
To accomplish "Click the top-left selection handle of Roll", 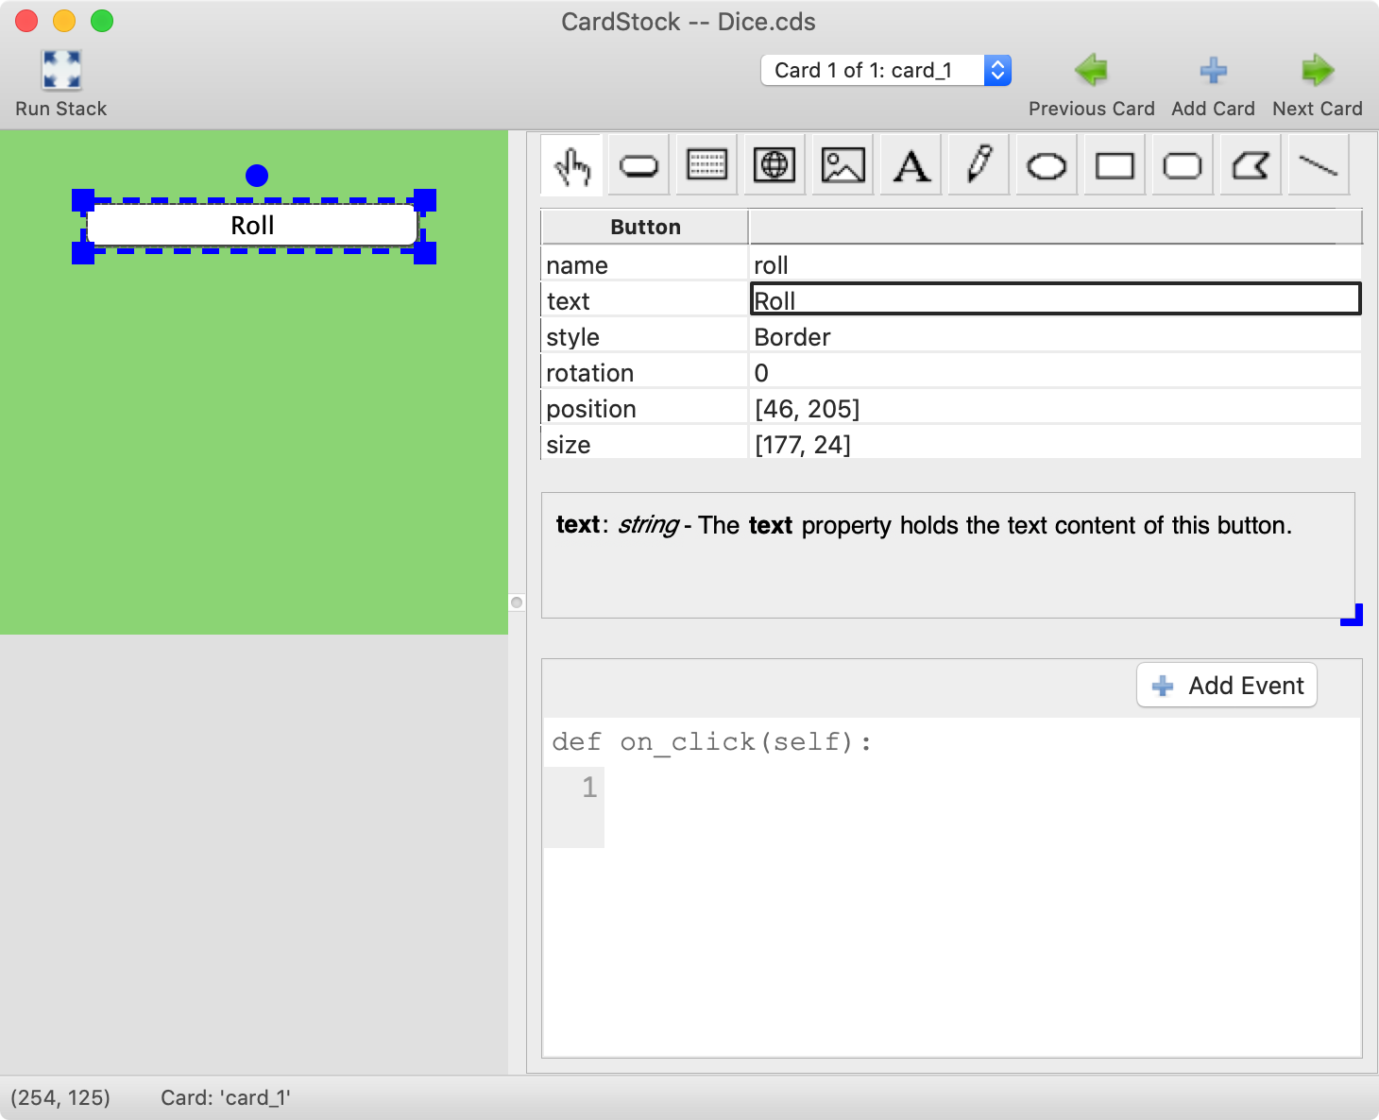I will [x=83, y=200].
